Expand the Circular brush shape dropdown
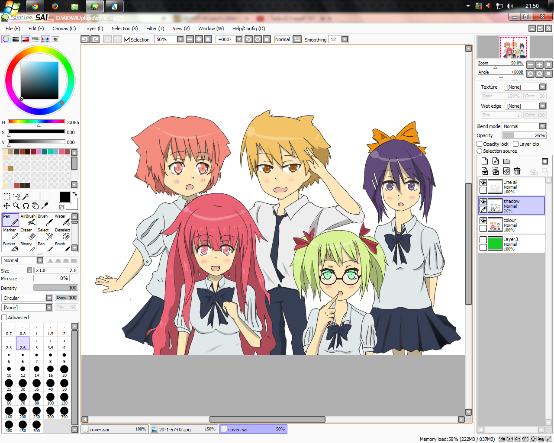 27,298
